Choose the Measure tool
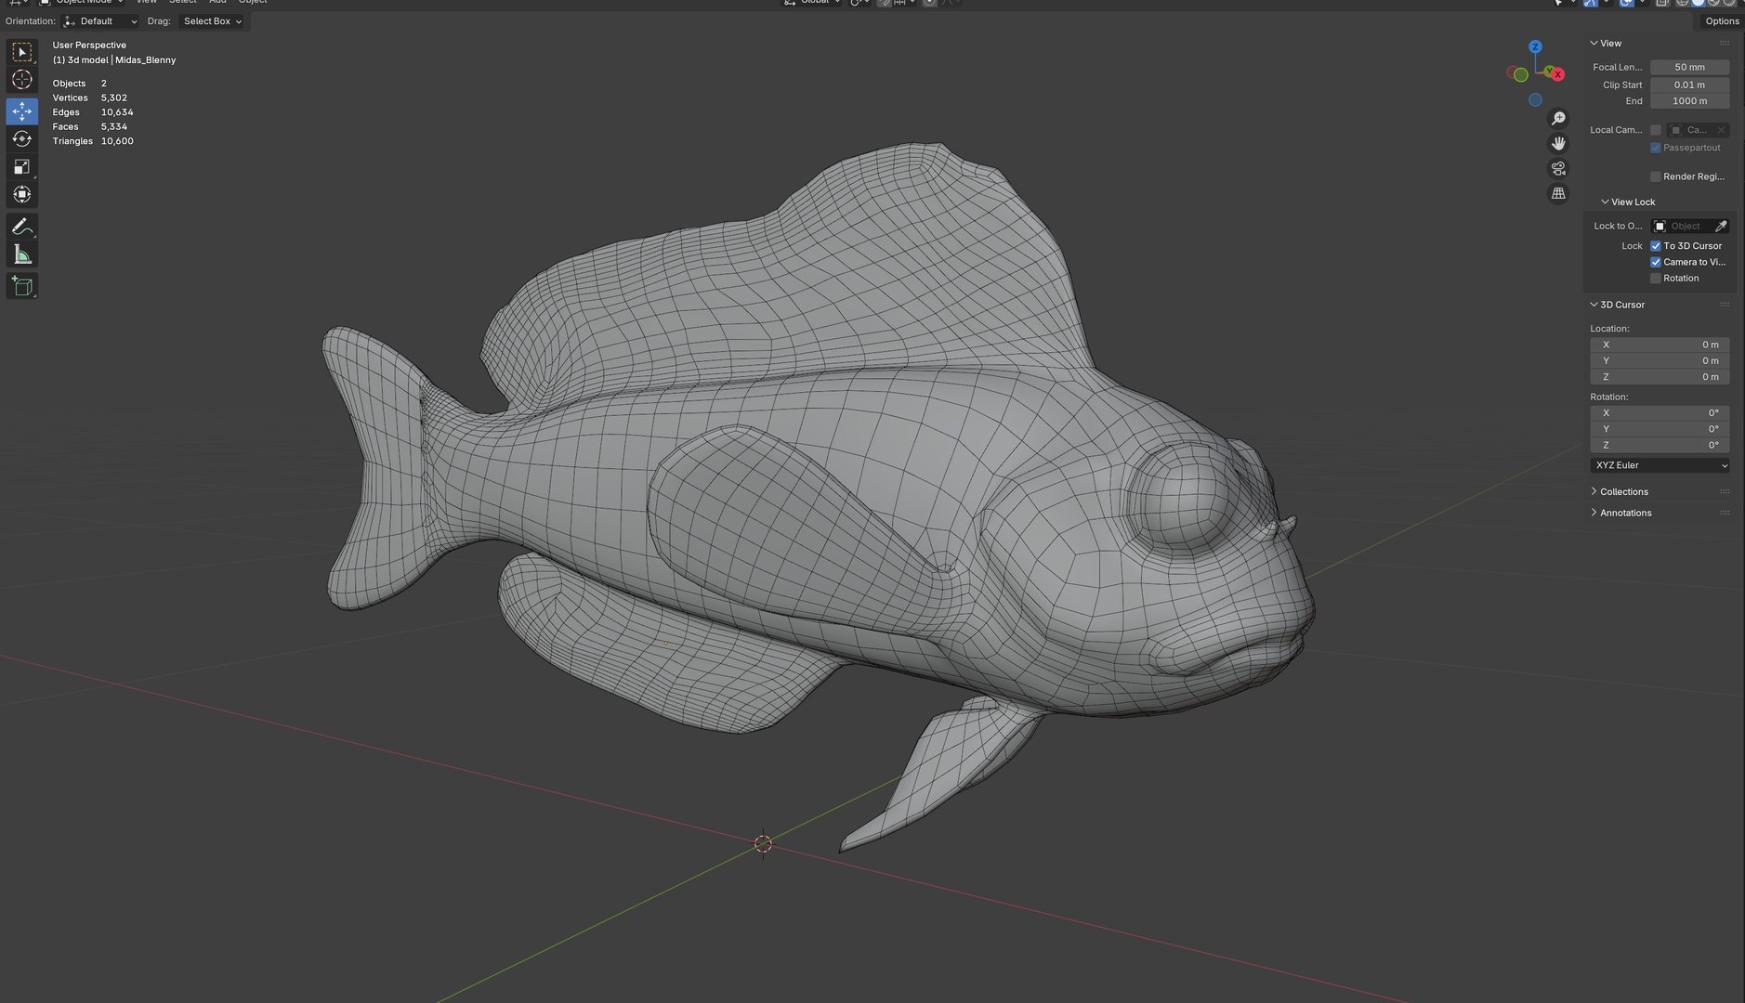The image size is (1745, 1003). click(x=22, y=254)
